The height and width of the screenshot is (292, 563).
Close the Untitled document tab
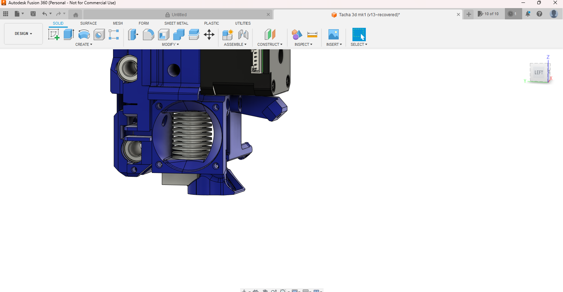[x=268, y=15]
